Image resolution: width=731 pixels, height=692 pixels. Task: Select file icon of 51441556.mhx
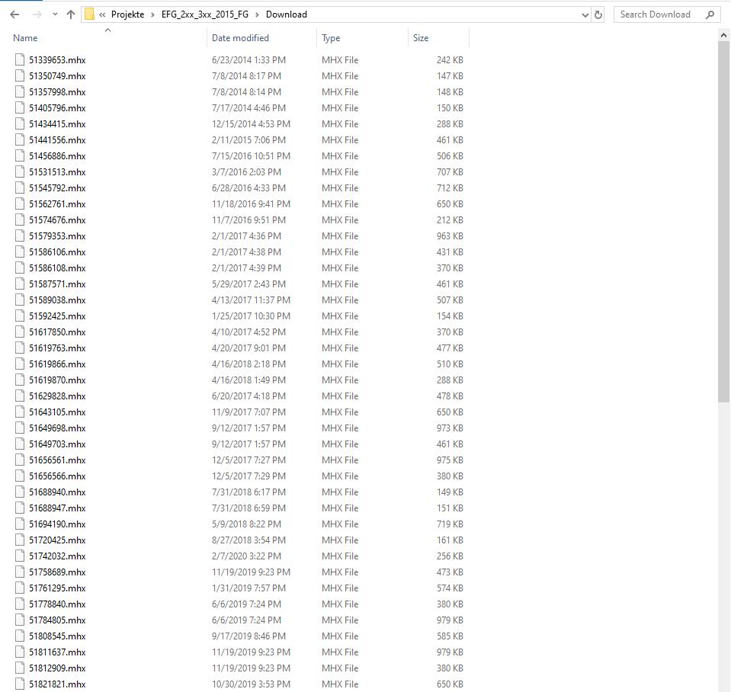tap(20, 139)
